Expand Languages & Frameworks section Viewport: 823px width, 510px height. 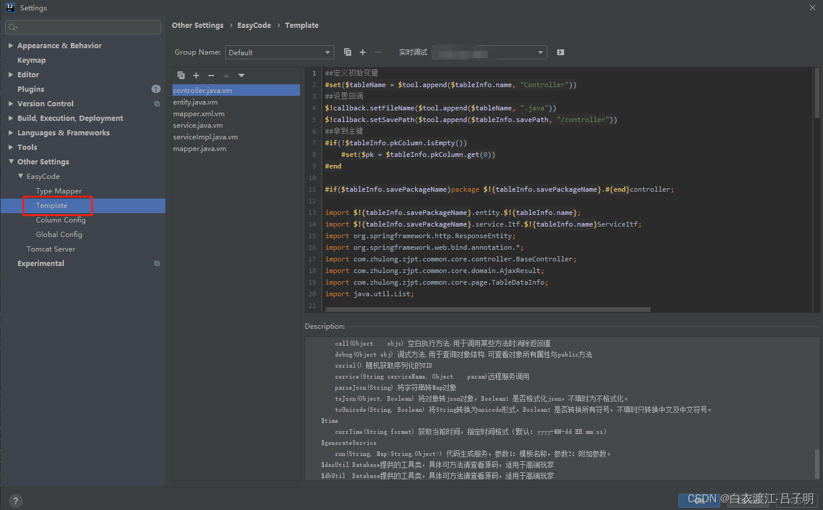[11, 132]
